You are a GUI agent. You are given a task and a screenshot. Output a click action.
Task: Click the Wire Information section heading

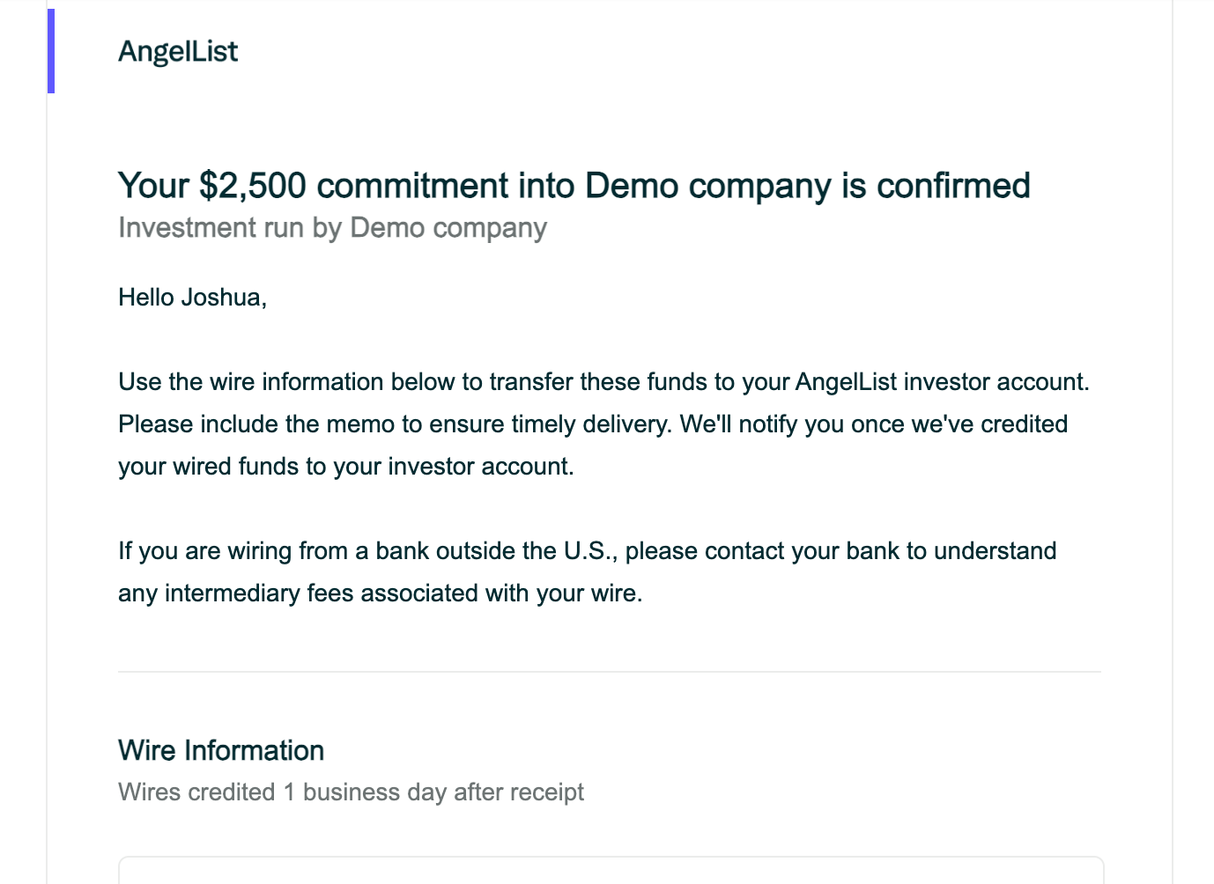[221, 750]
